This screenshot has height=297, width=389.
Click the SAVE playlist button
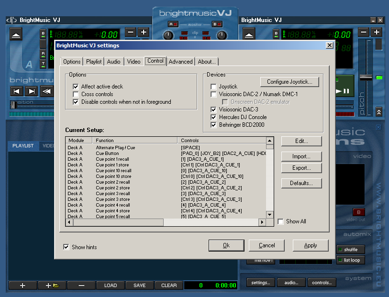click(140, 286)
